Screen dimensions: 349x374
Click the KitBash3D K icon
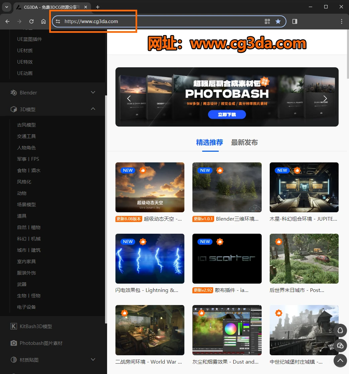coord(14,326)
